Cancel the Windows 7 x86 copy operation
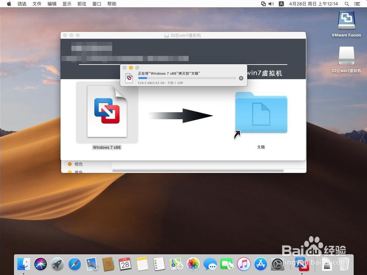Image resolution: width=367 pixels, height=275 pixels. coord(241,78)
